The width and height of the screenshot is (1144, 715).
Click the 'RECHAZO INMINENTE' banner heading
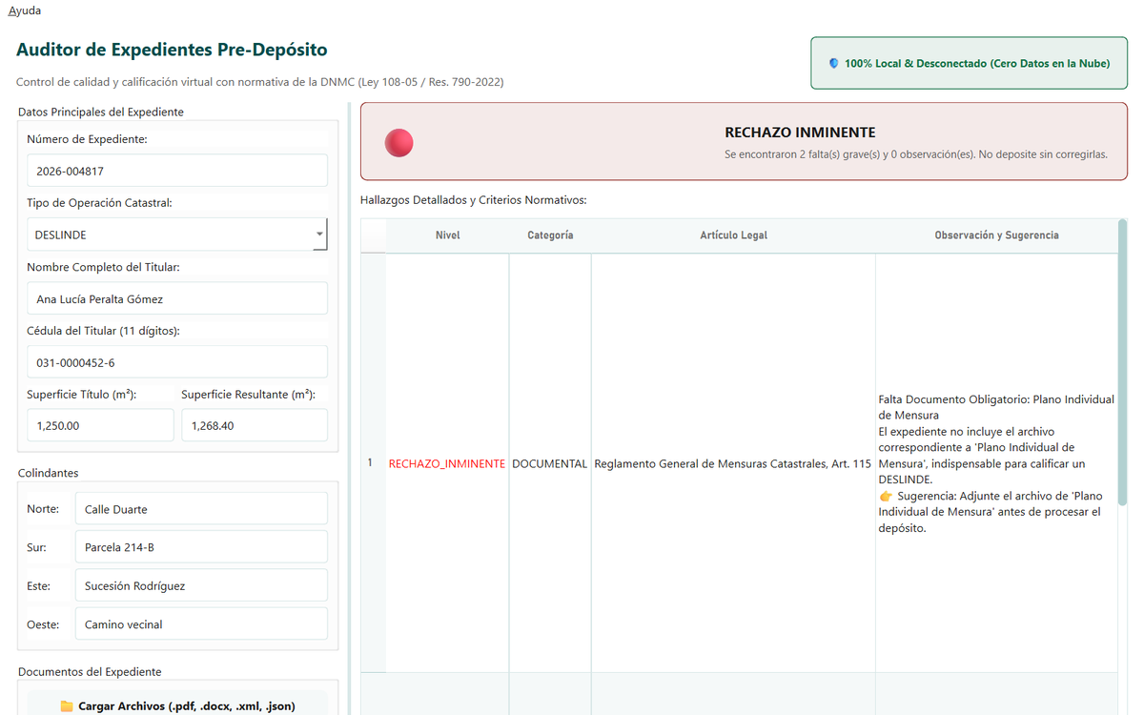800,133
